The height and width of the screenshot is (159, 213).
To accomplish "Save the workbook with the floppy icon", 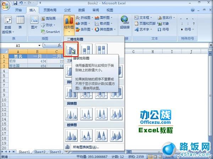I will pos(15,3).
